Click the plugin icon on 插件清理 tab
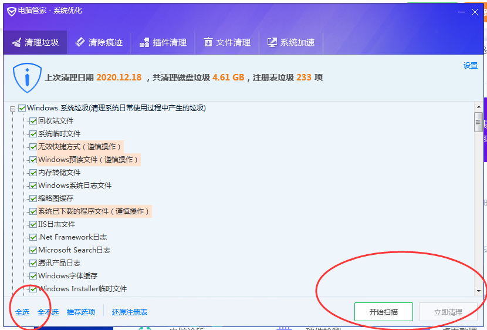The image size is (487, 330). point(144,42)
